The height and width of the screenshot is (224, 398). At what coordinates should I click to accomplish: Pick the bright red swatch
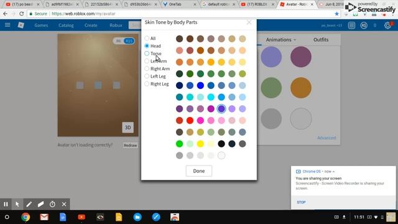[x=190, y=120]
